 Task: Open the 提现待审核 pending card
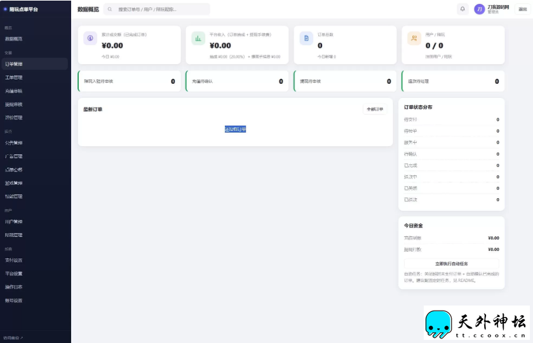pyautogui.click(x=345, y=81)
